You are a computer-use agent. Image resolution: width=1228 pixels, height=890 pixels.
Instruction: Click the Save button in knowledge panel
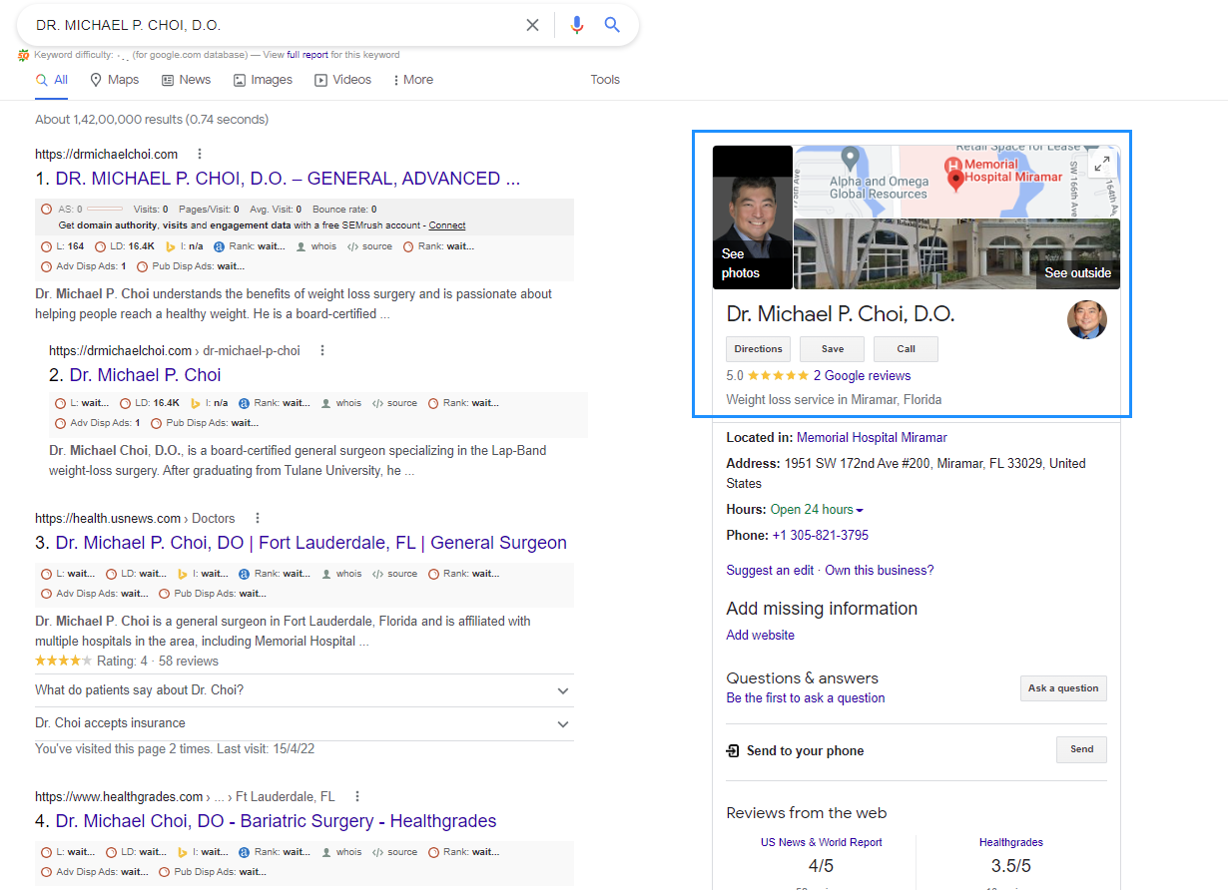click(833, 349)
